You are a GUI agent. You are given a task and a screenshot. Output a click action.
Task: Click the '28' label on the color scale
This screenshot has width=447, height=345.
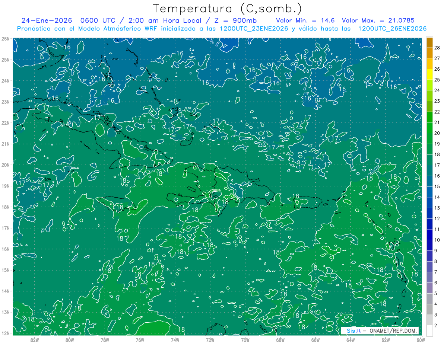pyautogui.click(x=437, y=47)
